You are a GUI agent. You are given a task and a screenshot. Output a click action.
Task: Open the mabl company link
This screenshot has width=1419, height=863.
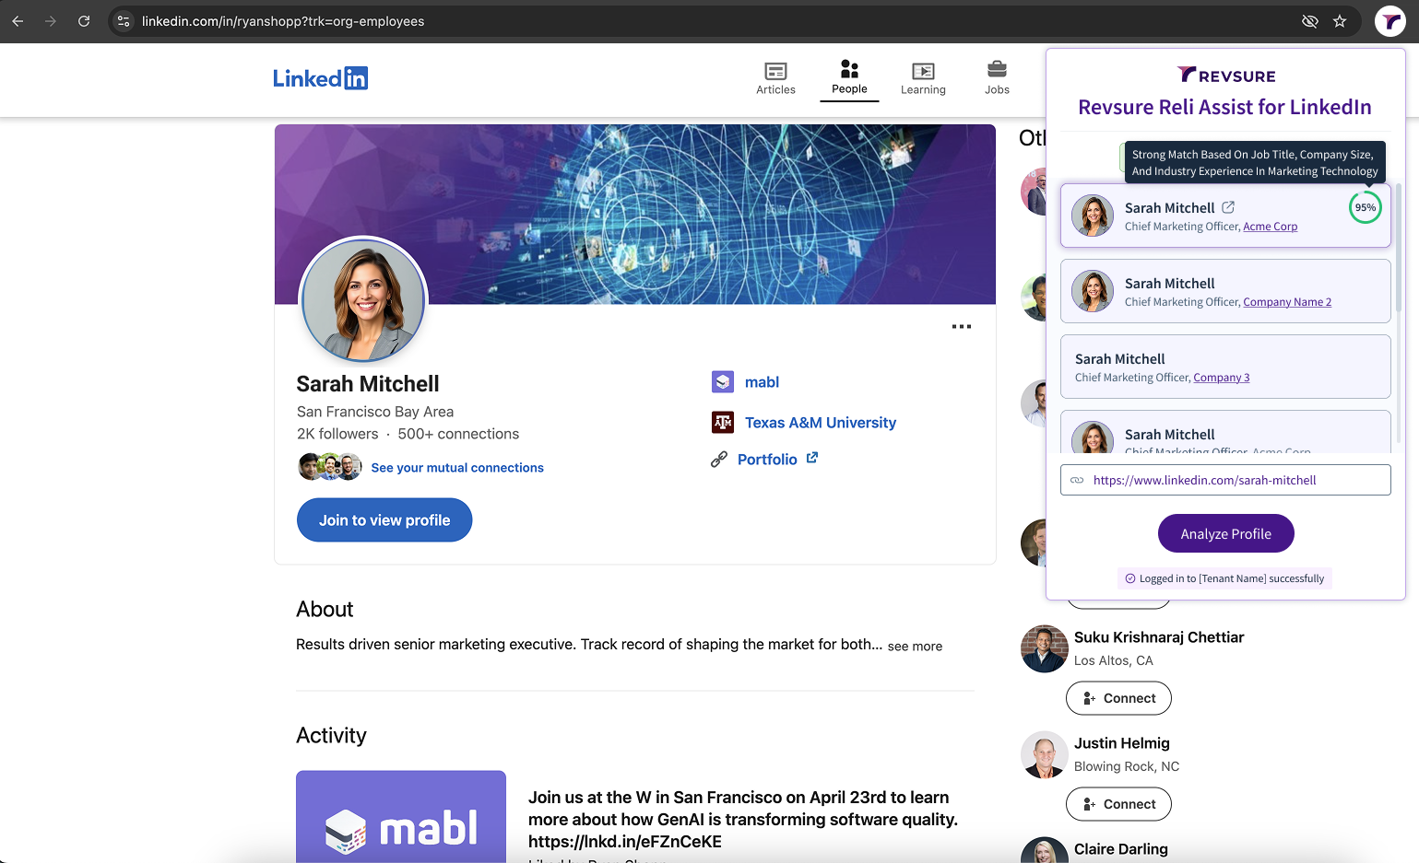click(x=762, y=382)
